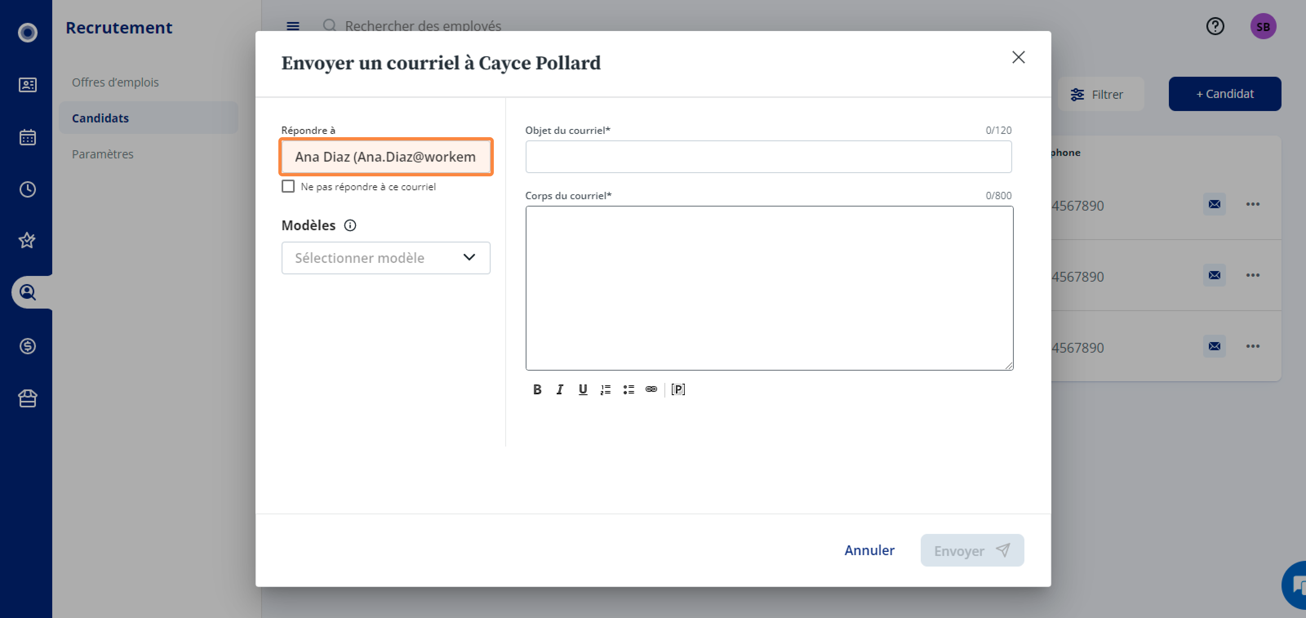
Task: Select the Répondre à field with Ana Diaz
Action: pos(386,157)
